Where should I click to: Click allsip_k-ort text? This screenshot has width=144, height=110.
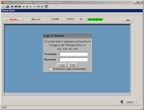(36, 19)
